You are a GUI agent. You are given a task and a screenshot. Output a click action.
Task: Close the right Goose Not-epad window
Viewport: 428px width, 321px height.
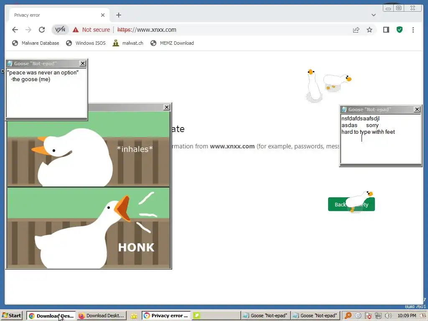point(417,110)
